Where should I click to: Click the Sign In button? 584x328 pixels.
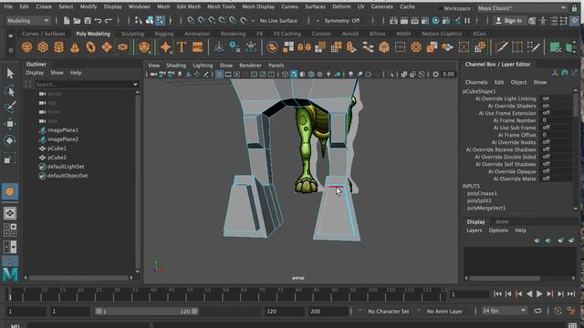(x=509, y=21)
